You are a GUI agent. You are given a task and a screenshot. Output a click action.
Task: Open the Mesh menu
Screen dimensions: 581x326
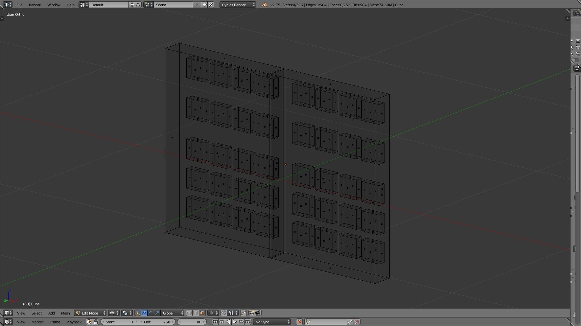(65, 313)
